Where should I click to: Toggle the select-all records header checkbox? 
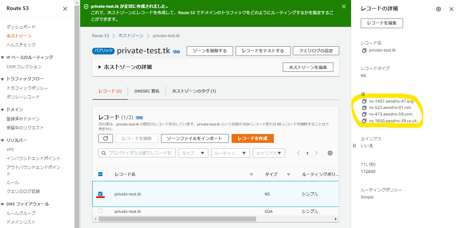click(x=100, y=174)
